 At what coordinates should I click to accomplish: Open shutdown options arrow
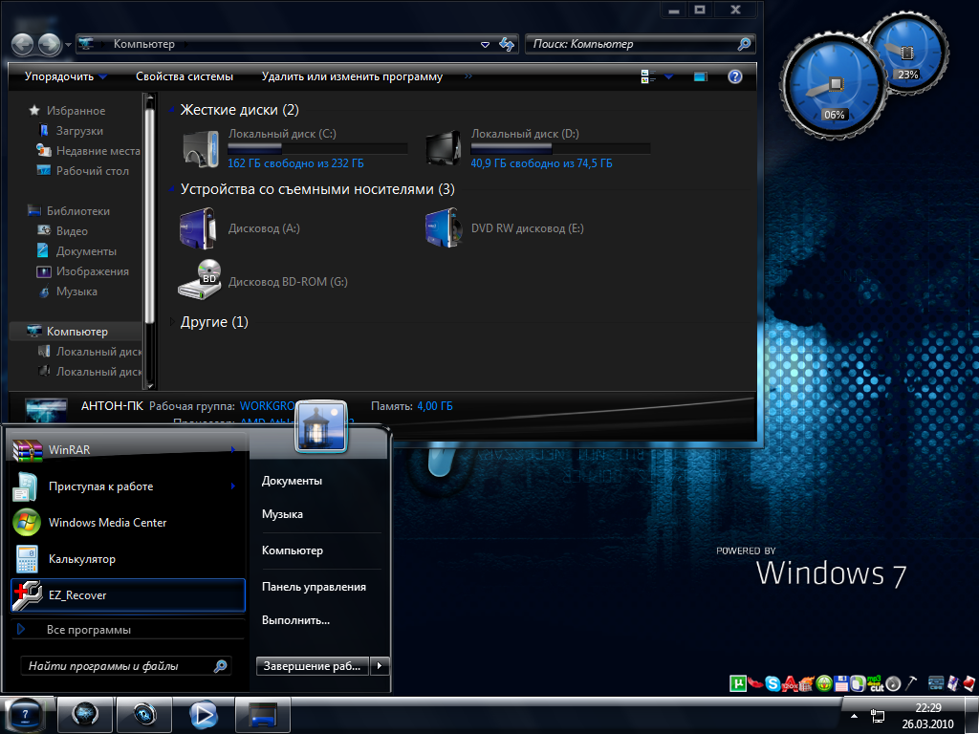pos(380,666)
